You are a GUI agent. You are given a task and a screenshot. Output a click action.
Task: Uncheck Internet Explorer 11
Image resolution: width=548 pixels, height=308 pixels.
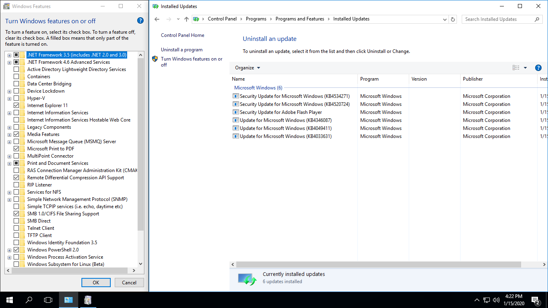(x=16, y=105)
